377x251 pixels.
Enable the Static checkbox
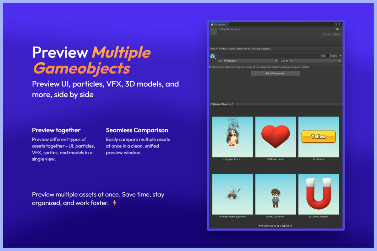point(327,56)
